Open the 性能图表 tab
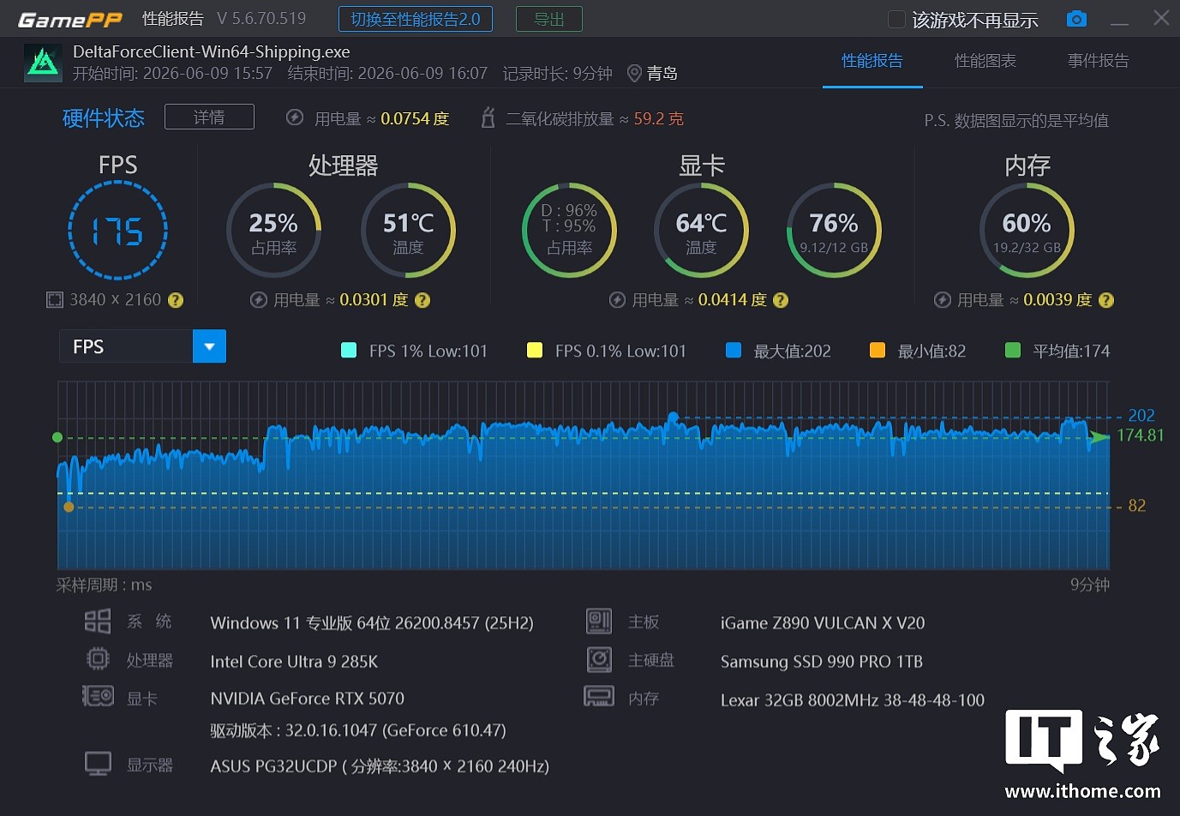The height and width of the screenshot is (816, 1180). pyautogui.click(x=985, y=61)
